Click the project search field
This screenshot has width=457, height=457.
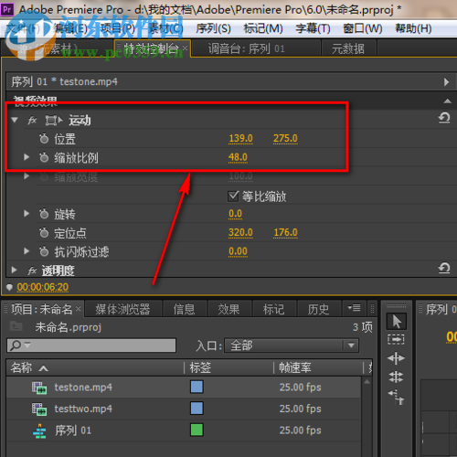[x=91, y=345]
